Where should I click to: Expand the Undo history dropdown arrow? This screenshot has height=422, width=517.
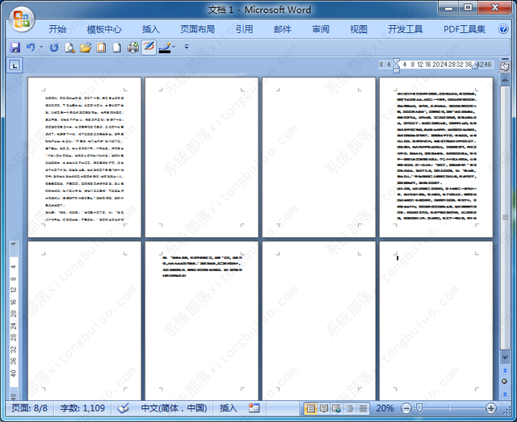click(x=41, y=48)
